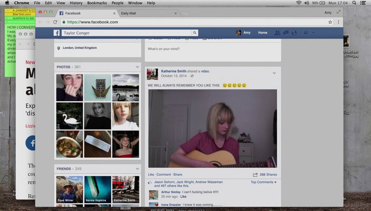The image size is (371, 211).
Task: Open Irene Dressler's profile
Action: click(171, 205)
